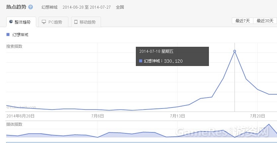The height and width of the screenshot is (143, 277).
Task: Click the 幻想神域 legend label
Action: point(20,35)
